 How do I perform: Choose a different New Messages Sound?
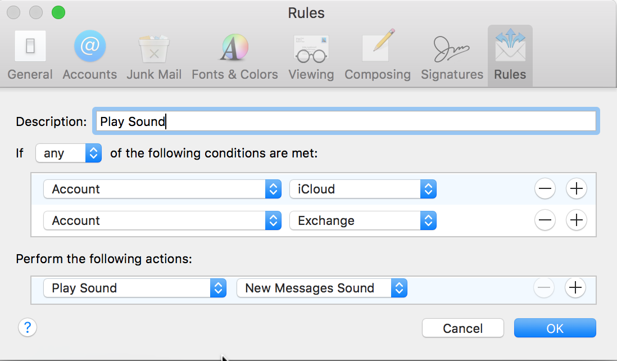point(321,288)
